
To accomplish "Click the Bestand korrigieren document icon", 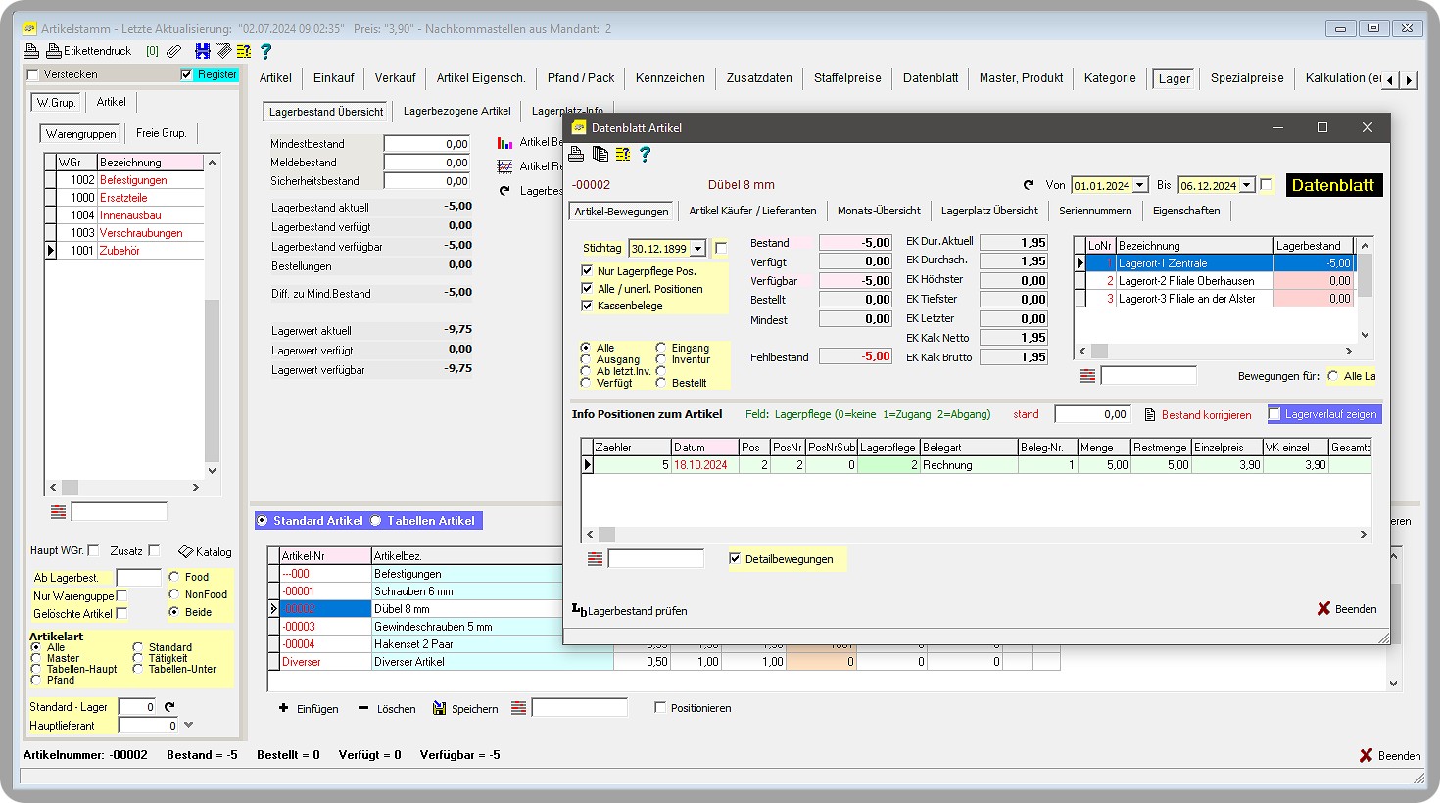I will 1150,415.
